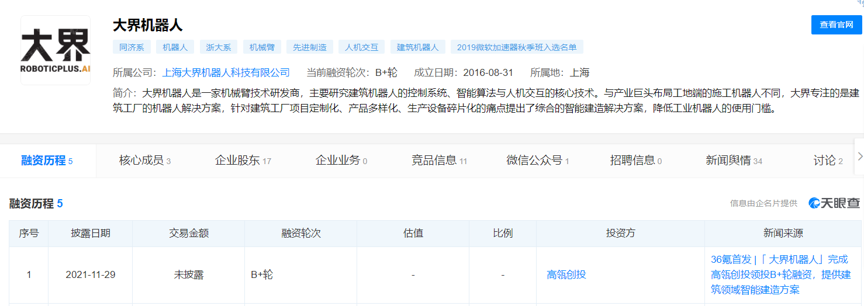Open the 企业股东 tab
864x306 pixels.
[243, 161]
